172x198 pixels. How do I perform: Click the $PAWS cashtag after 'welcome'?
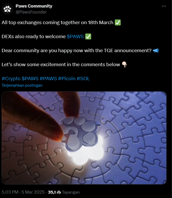[75, 37]
